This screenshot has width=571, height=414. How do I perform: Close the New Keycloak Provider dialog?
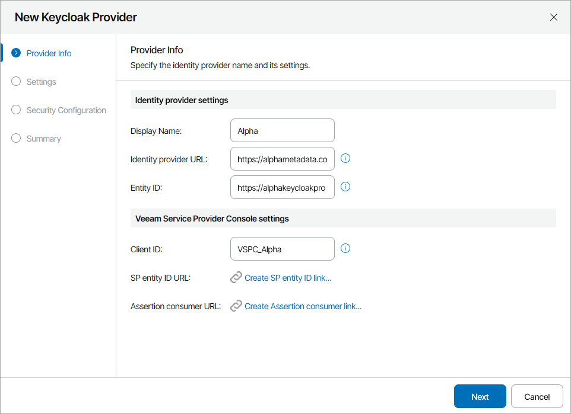(x=553, y=17)
